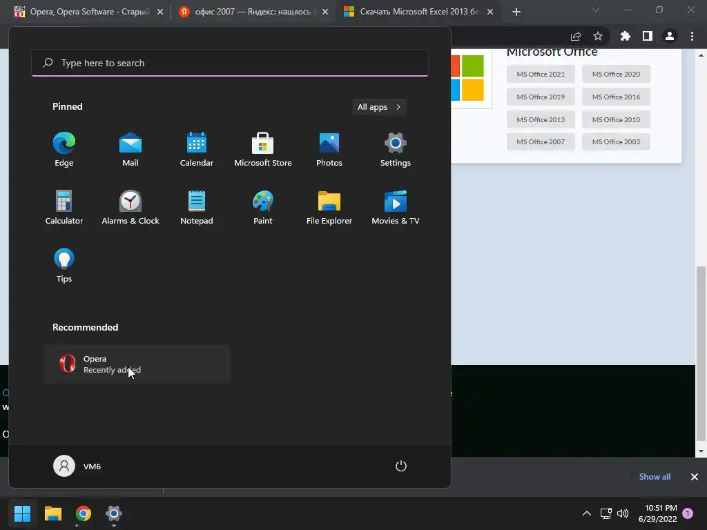Close the офис 2007 Яндекс tab
Screen dimensions: 707x530
(325, 12)
